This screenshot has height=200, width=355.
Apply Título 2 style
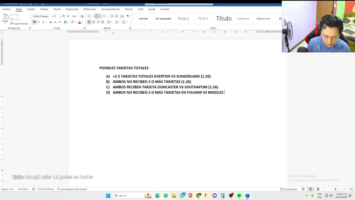203,19
